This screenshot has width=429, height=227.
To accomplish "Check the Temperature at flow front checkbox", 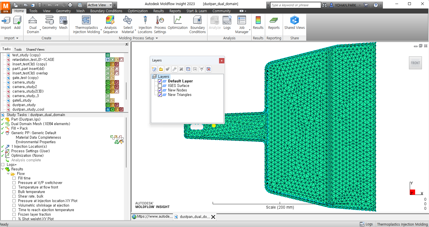I will (x=14, y=187).
